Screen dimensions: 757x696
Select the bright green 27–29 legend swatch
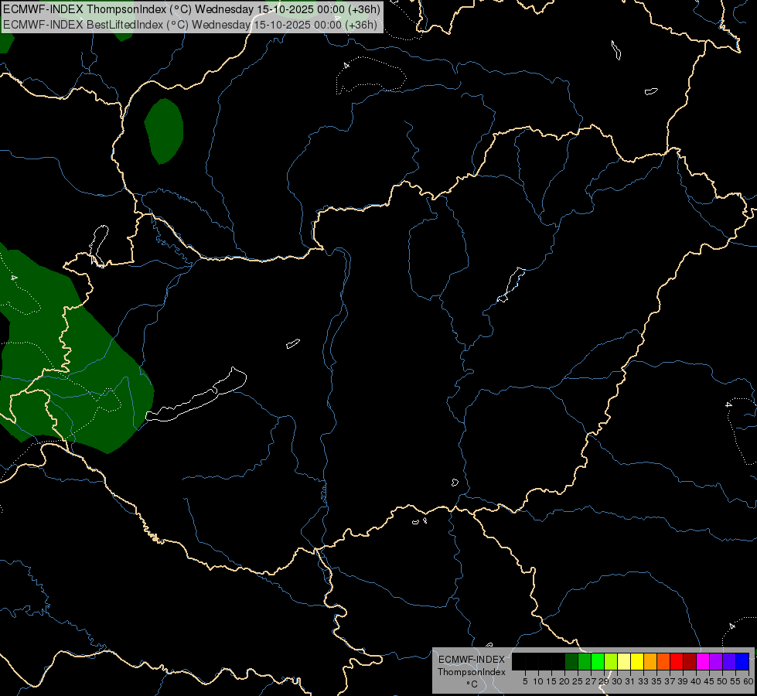click(x=598, y=661)
